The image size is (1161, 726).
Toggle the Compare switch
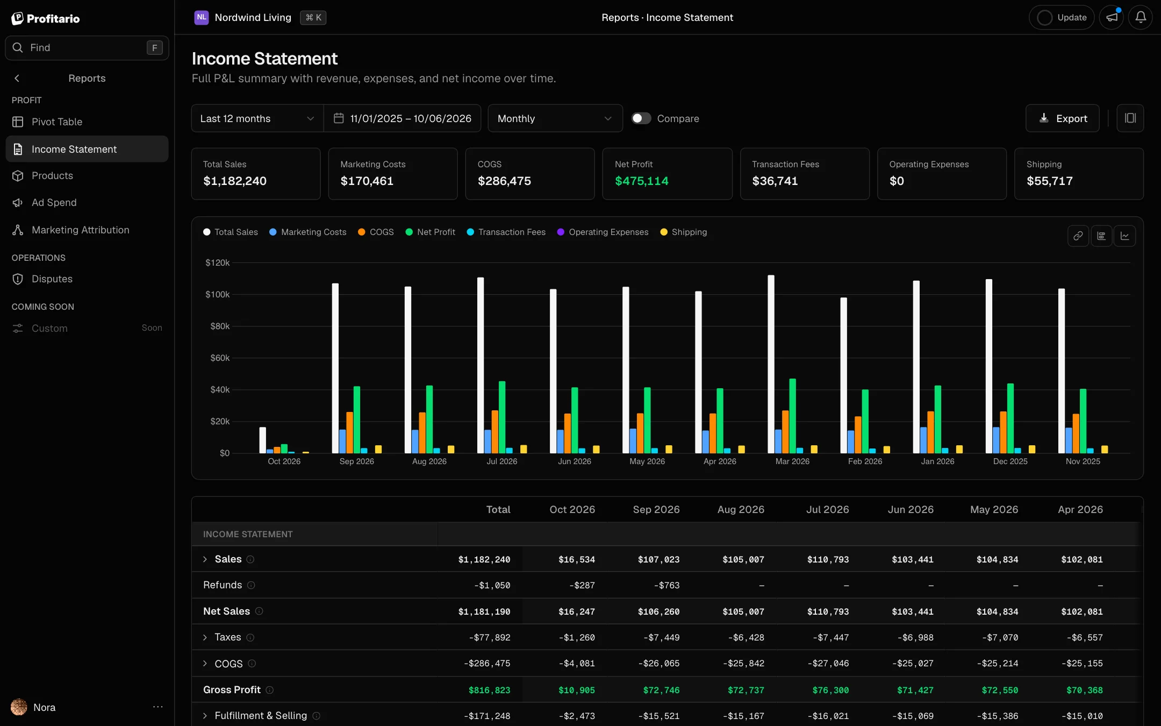pyautogui.click(x=641, y=118)
